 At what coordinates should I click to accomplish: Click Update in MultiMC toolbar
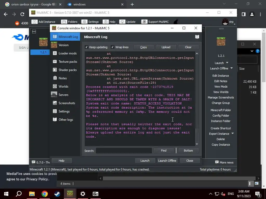click(128, 22)
